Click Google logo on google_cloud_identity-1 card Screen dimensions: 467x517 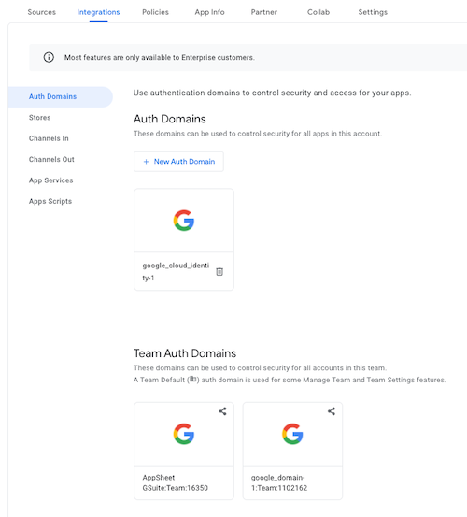coord(184,221)
